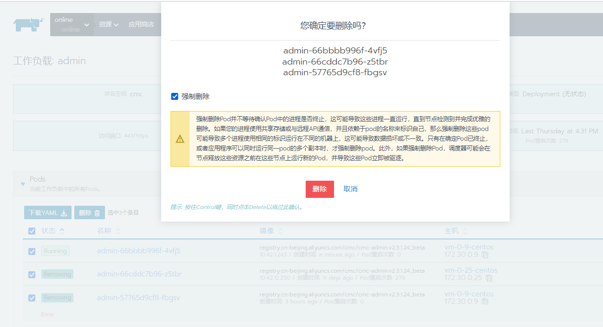Click copy icon next to 172.30.0.25
The width and height of the screenshot is (603, 327).
(488, 278)
